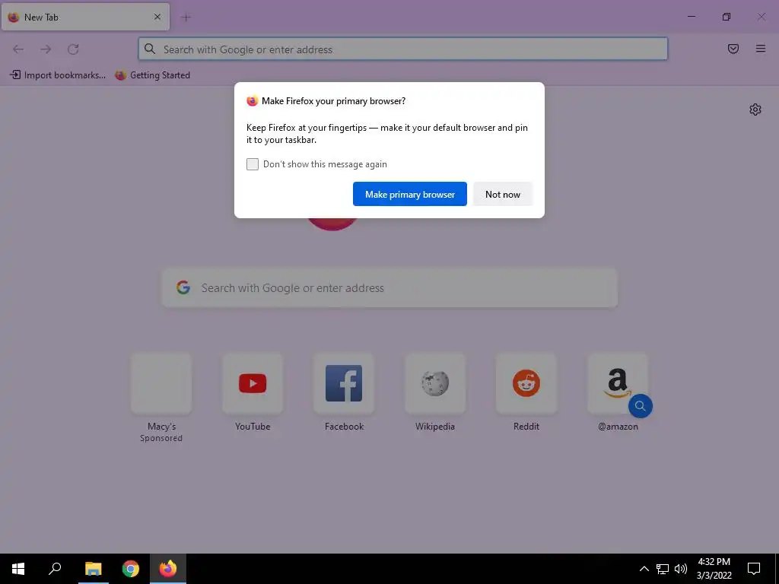Open clock showing 4:32 PM
The image size is (779, 584).
(x=714, y=569)
